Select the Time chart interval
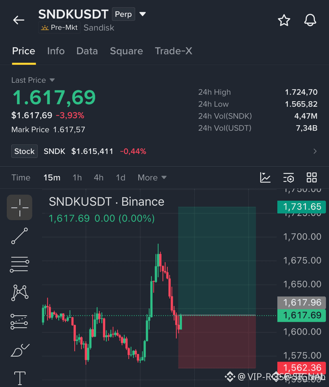The image size is (329, 387). (21, 178)
